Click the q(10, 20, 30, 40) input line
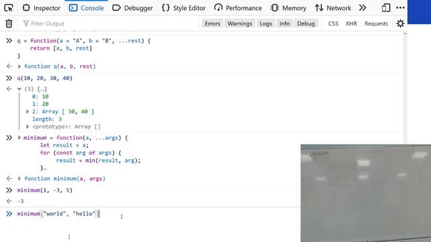Viewport: 431px width, 242px height. point(44,78)
